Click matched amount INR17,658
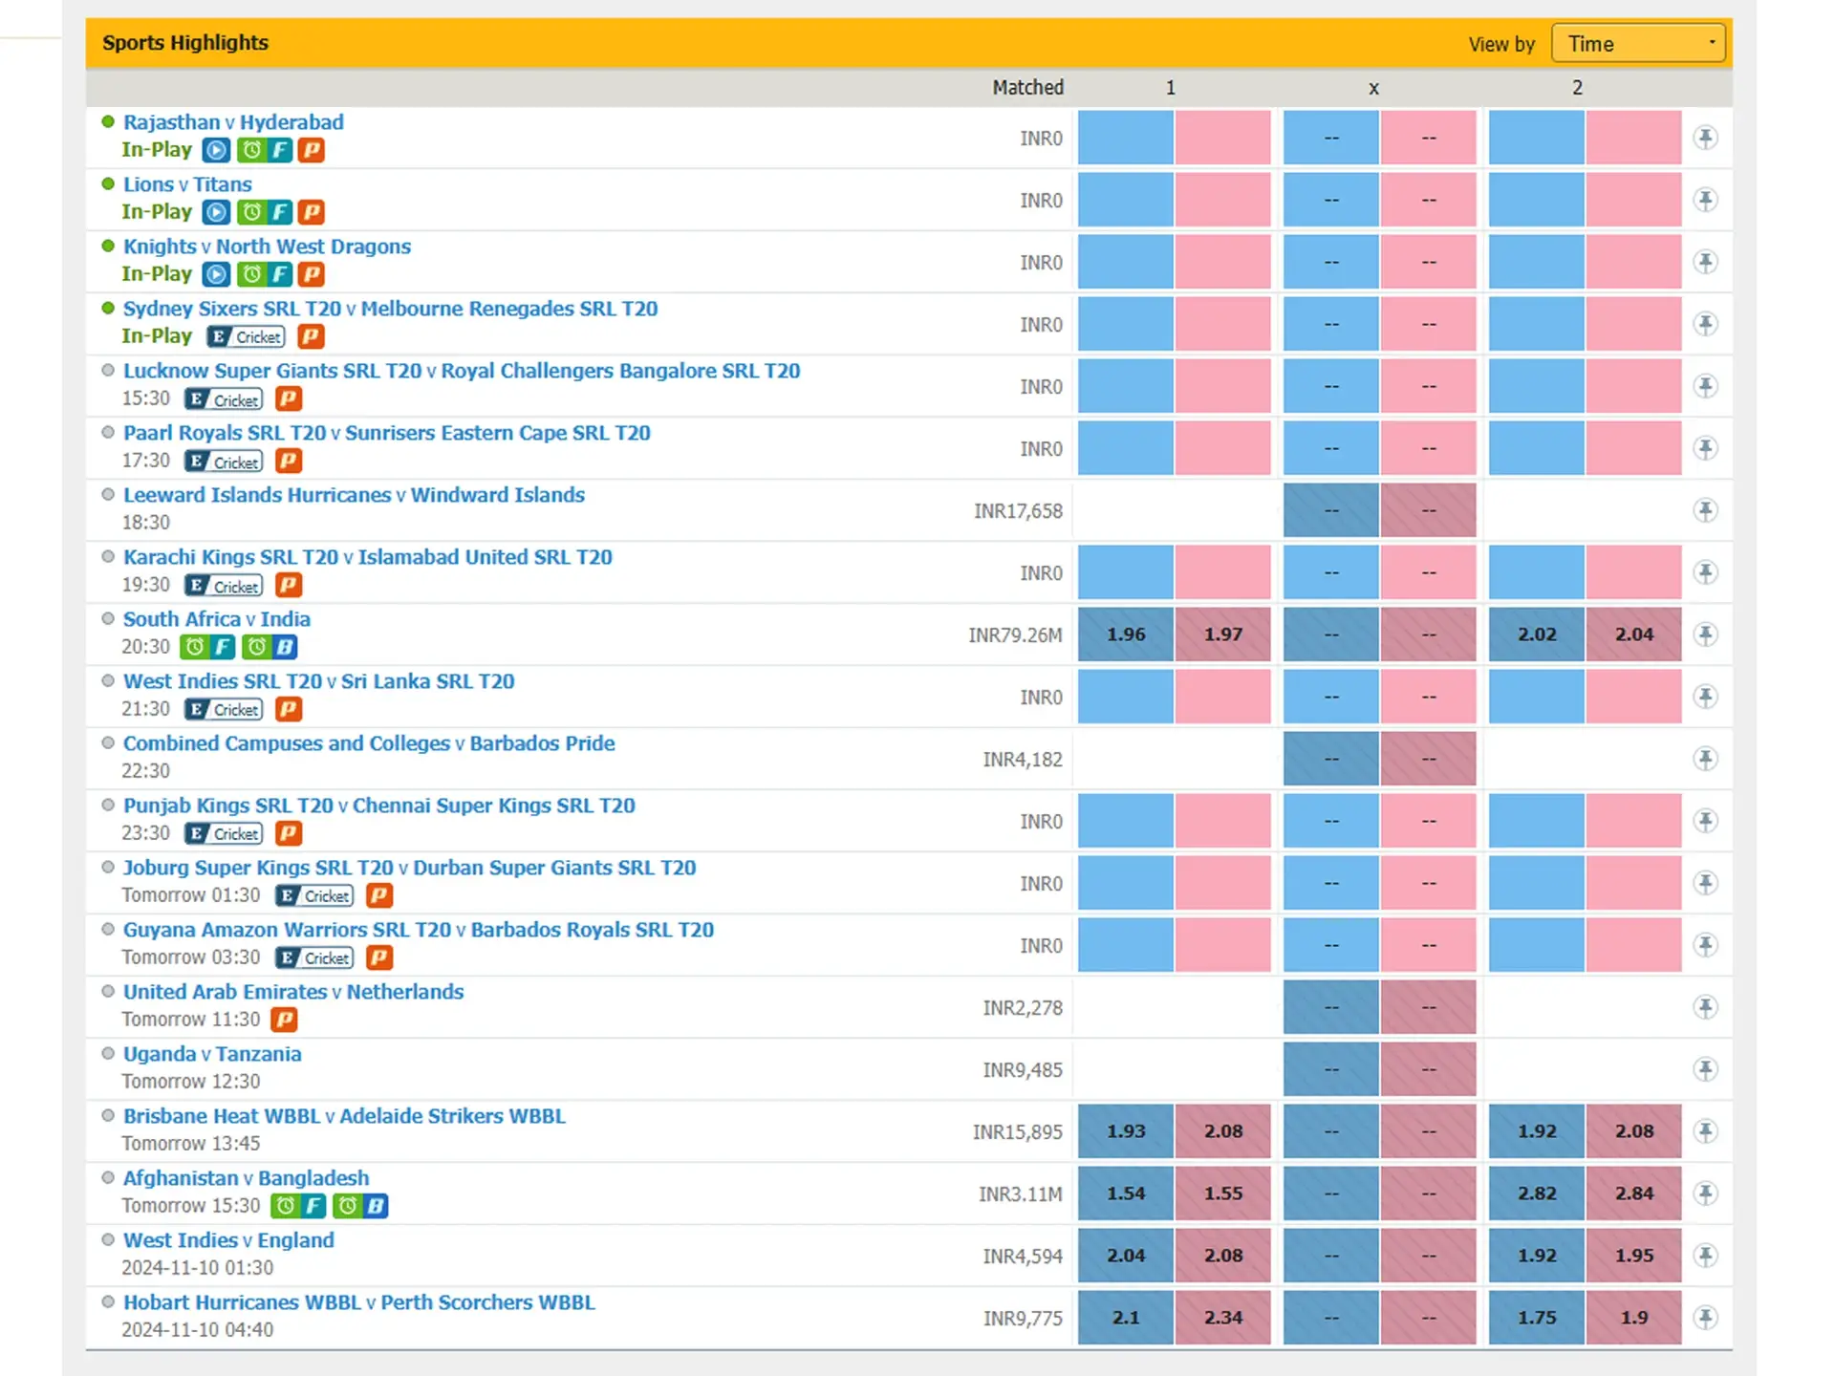The width and height of the screenshot is (1835, 1376). click(x=1018, y=511)
